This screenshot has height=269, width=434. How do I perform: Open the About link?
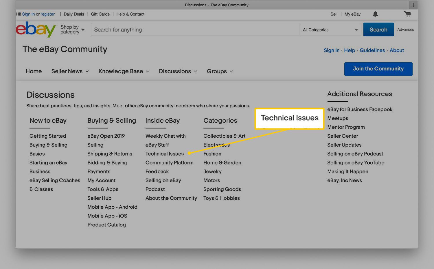pyautogui.click(x=397, y=50)
